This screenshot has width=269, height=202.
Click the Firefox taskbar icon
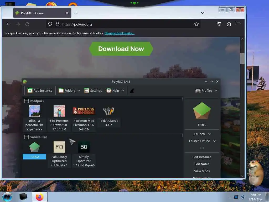coord(40,197)
